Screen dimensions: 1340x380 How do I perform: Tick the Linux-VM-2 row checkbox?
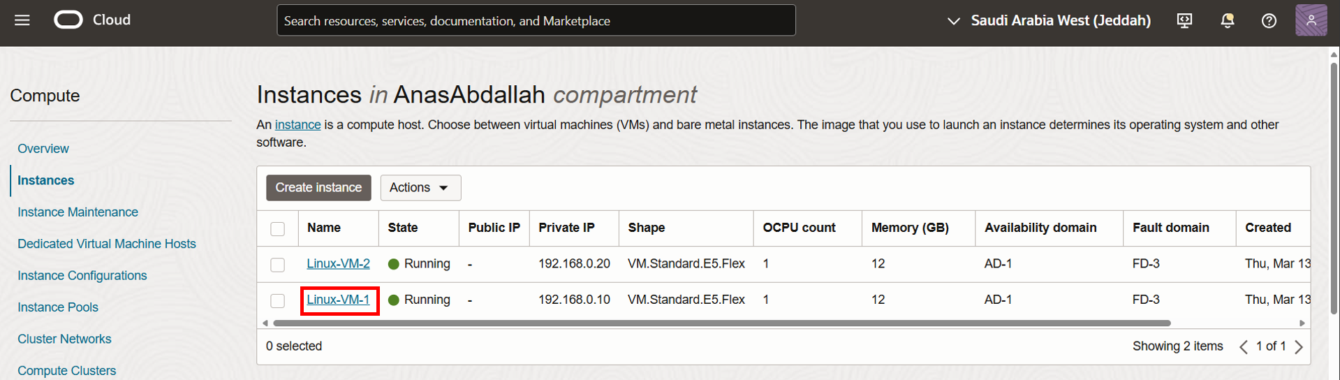pyautogui.click(x=277, y=265)
